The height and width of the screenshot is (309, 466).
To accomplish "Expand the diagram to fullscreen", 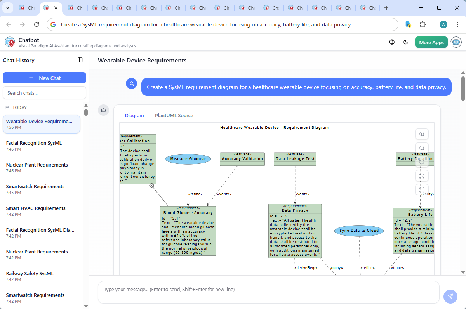I will click(422, 176).
